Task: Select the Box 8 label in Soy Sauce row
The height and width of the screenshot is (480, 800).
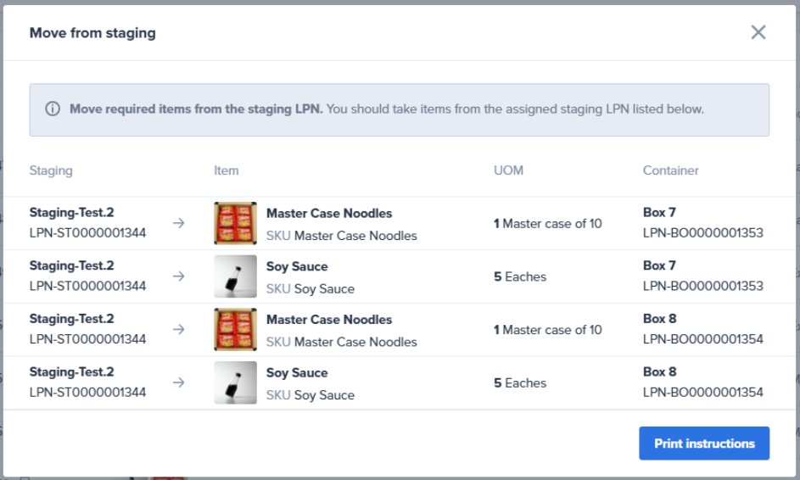Action: click(659, 372)
